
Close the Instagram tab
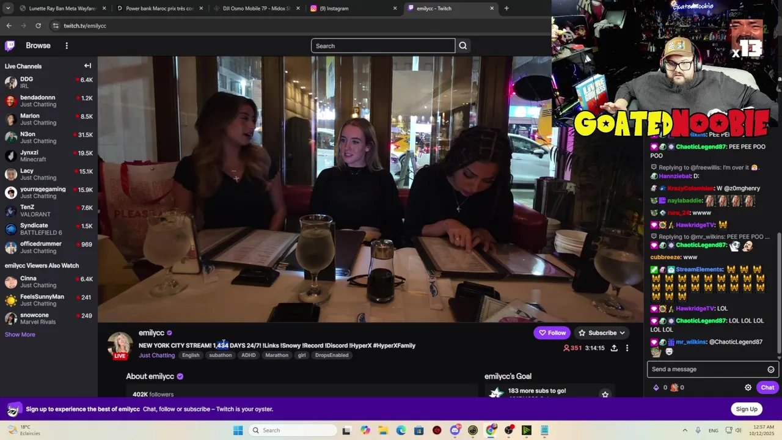(395, 9)
